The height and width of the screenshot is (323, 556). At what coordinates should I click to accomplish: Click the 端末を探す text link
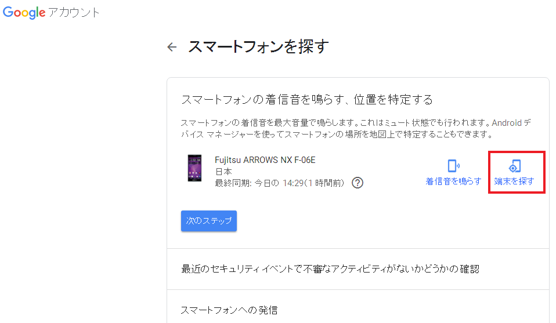(514, 182)
